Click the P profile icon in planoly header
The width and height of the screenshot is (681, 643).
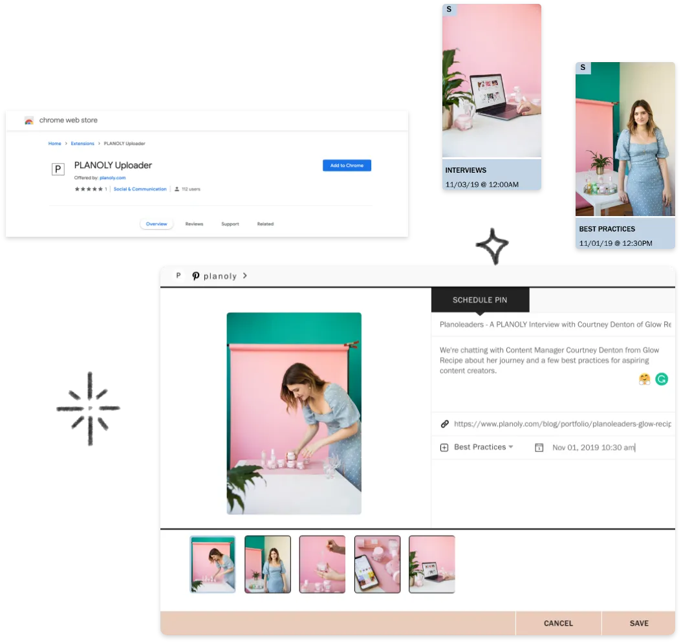pyautogui.click(x=178, y=276)
